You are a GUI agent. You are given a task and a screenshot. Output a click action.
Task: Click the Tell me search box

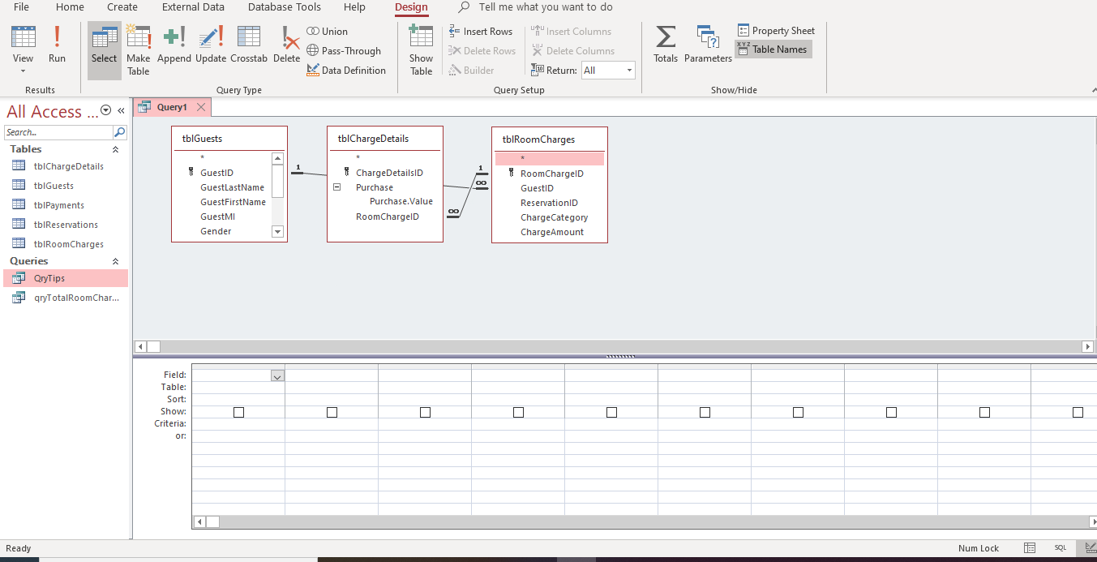point(545,7)
